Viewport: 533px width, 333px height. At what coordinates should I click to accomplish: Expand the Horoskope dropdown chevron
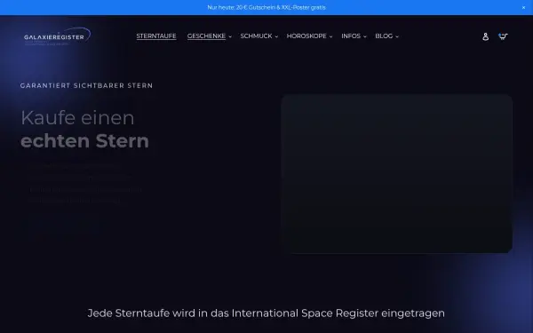tap(330, 36)
